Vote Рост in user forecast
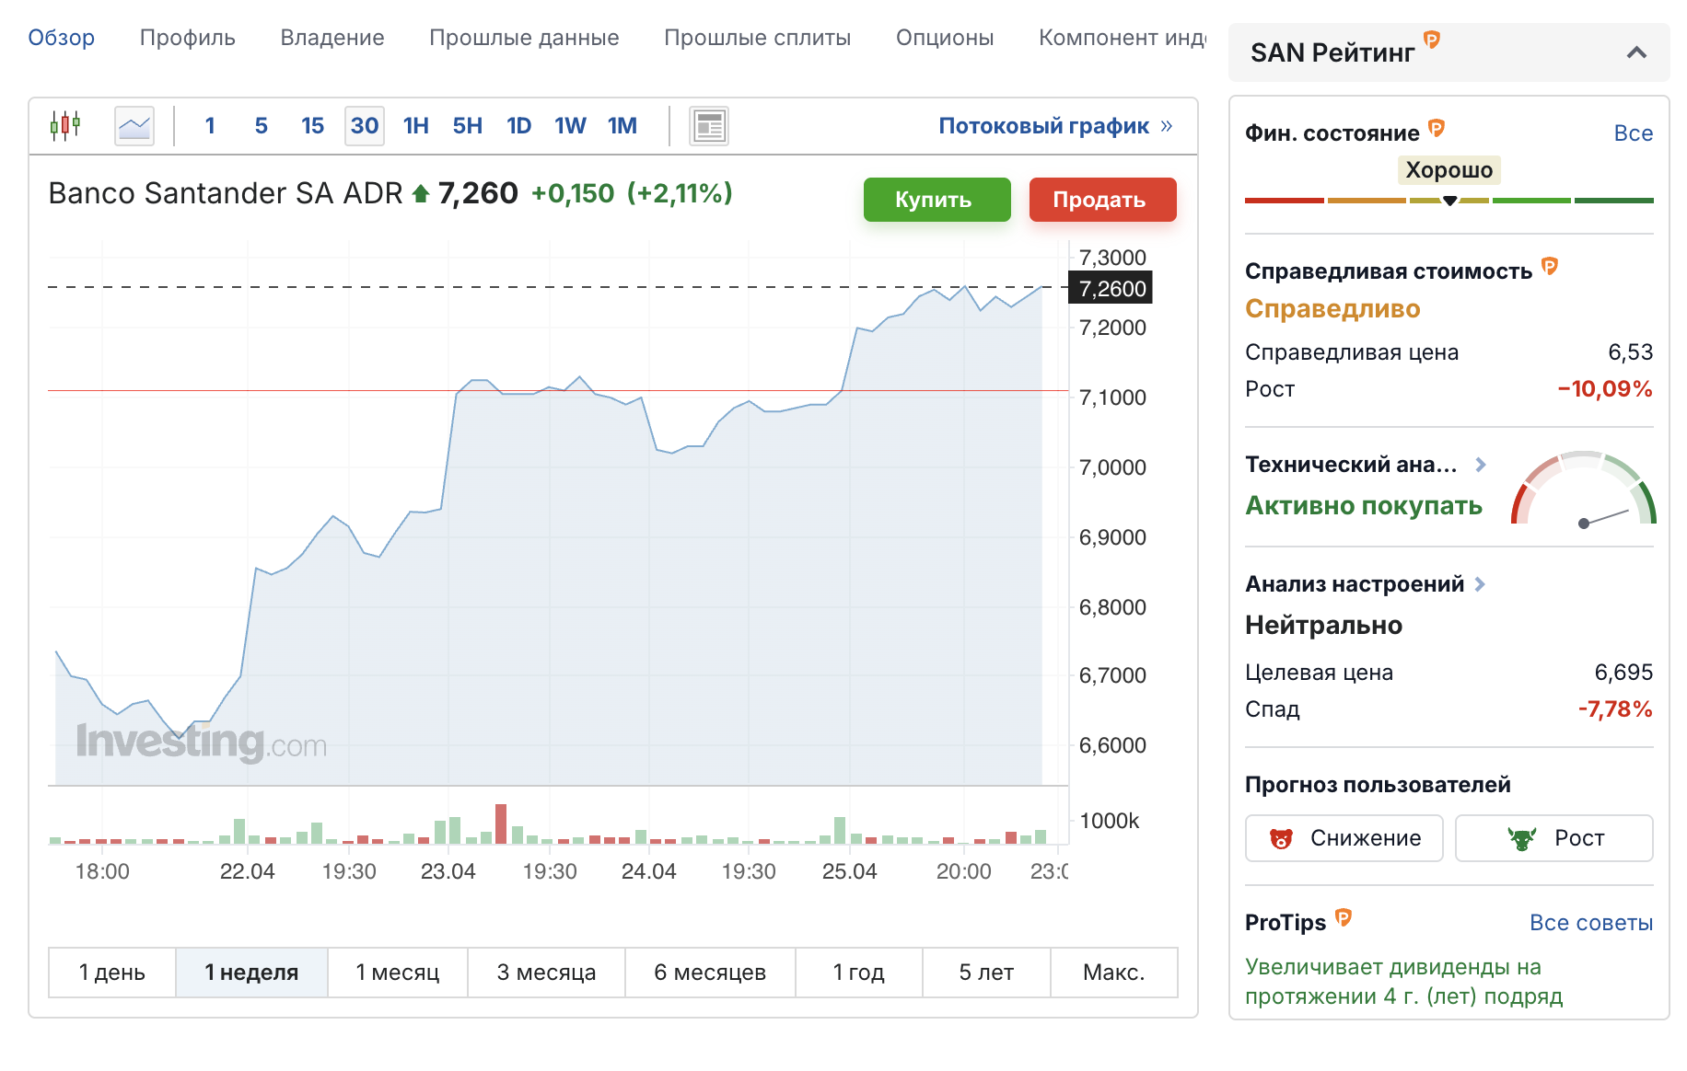The height and width of the screenshot is (1071, 1687). tap(1554, 838)
